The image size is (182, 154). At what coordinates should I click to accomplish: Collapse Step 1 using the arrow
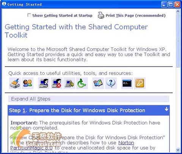pyautogui.click(x=166, y=109)
